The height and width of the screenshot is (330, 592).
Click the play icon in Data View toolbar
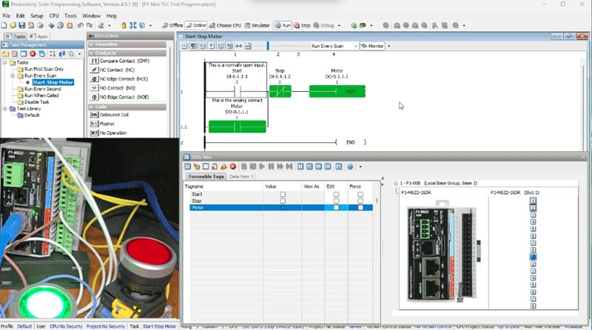pyautogui.click(x=262, y=166)
